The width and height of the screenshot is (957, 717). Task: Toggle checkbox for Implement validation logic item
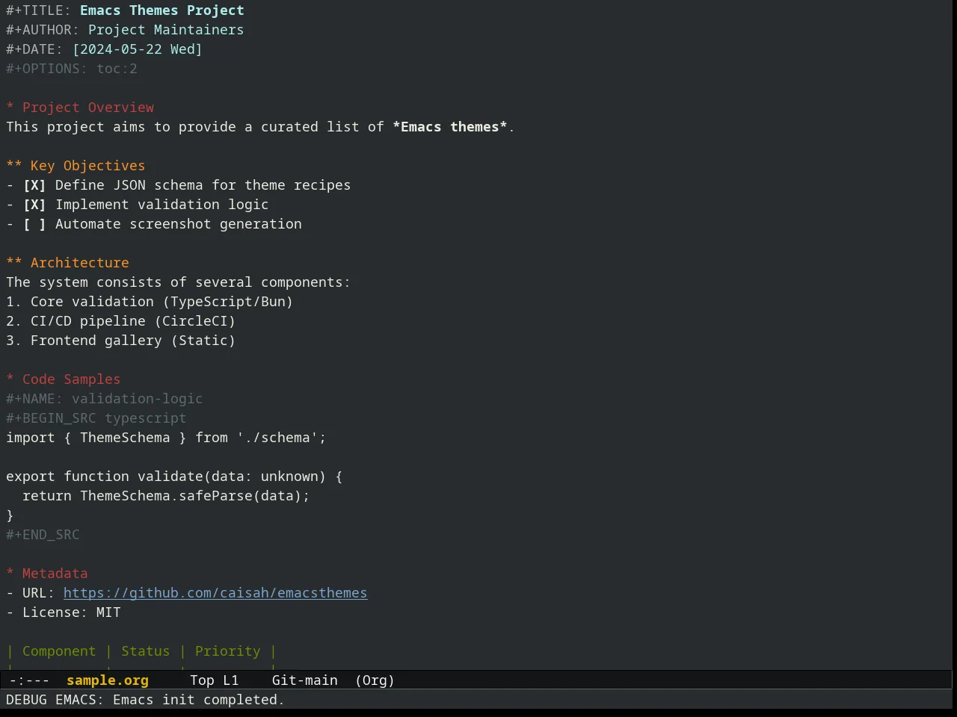click(34, 205)
